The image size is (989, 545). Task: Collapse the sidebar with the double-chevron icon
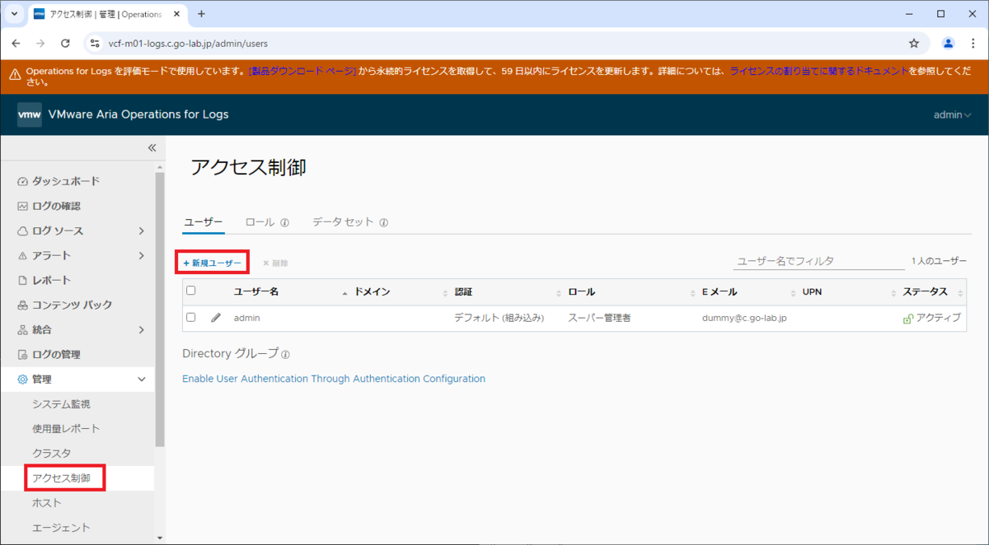coord(152,148)
